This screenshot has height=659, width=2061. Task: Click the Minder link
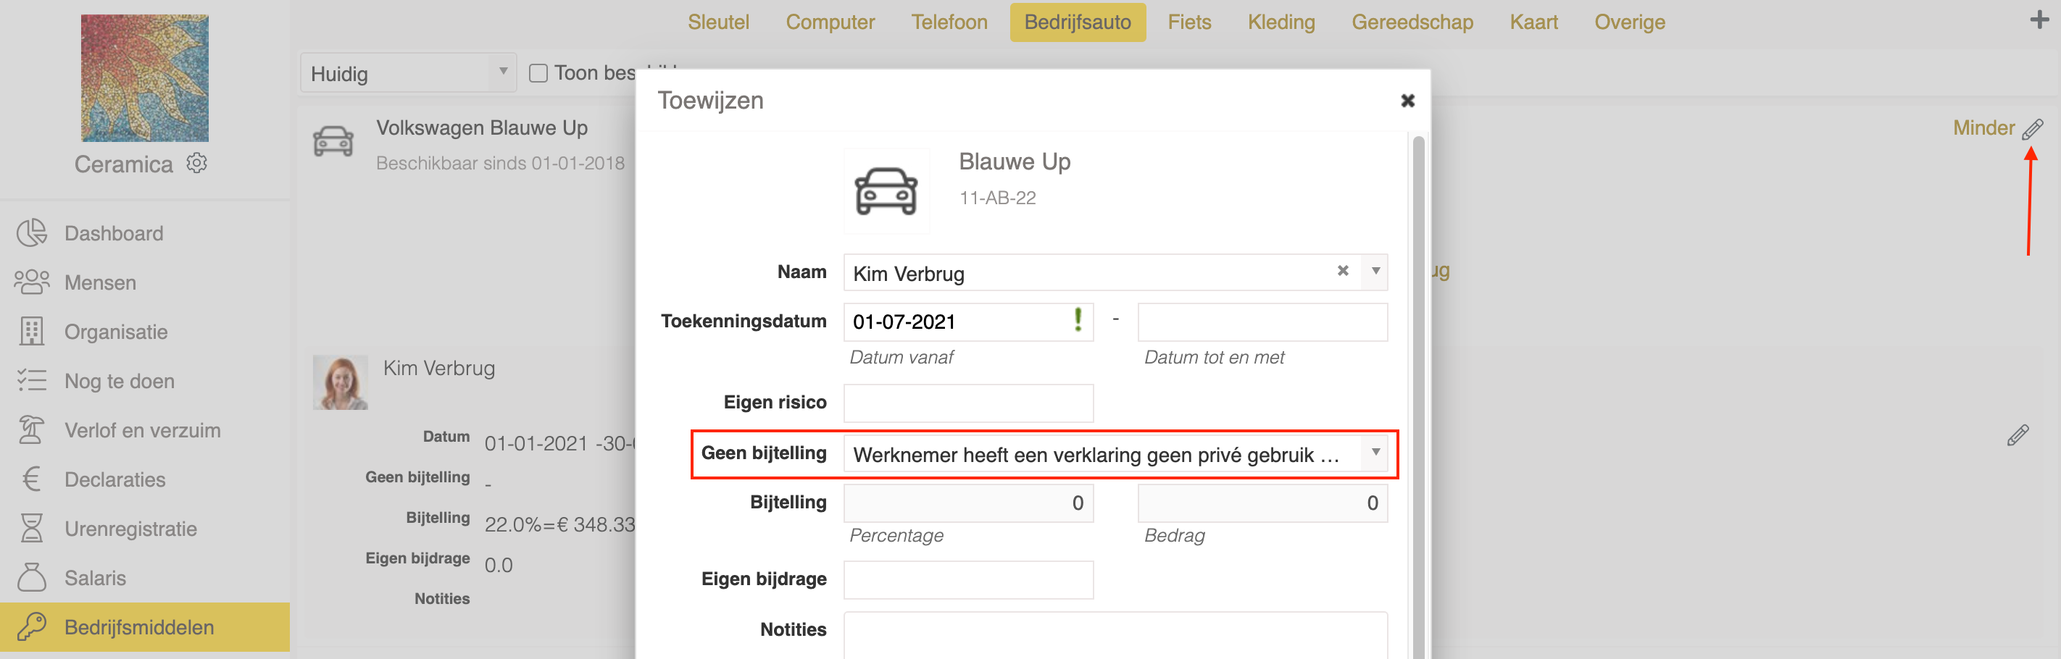1983,128
